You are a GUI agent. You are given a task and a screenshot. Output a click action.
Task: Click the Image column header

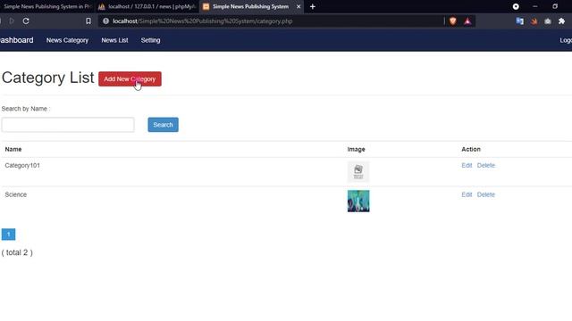click(x=356, y=149)
